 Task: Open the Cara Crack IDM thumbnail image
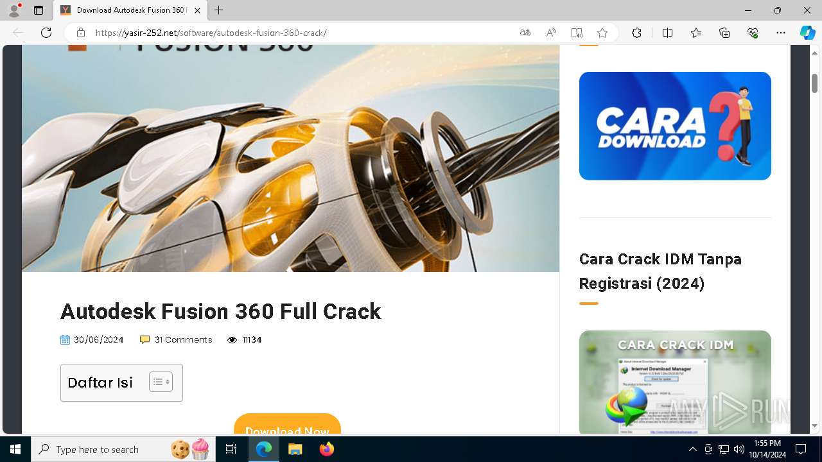(x=675, y=382)
